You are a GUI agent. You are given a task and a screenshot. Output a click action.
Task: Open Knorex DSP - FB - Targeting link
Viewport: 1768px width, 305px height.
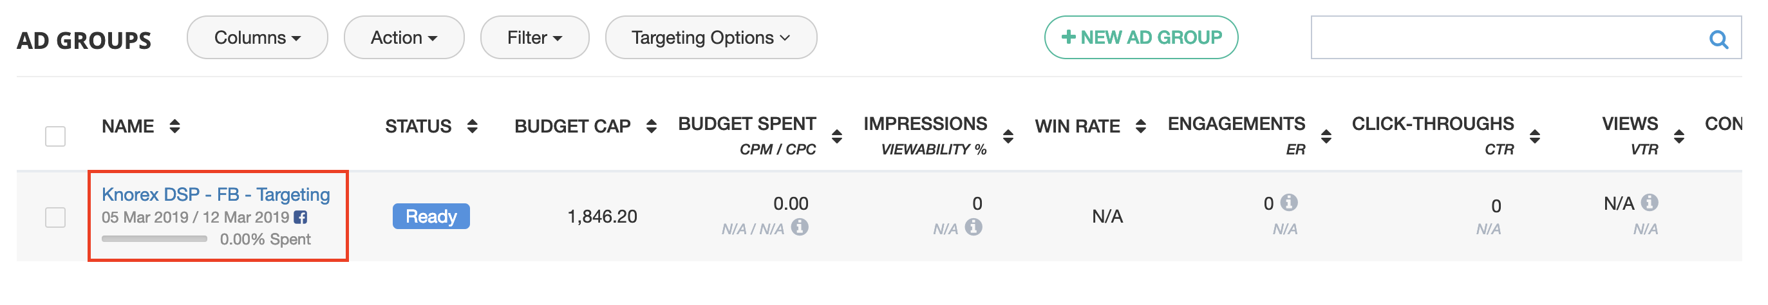tap(216, 195)
